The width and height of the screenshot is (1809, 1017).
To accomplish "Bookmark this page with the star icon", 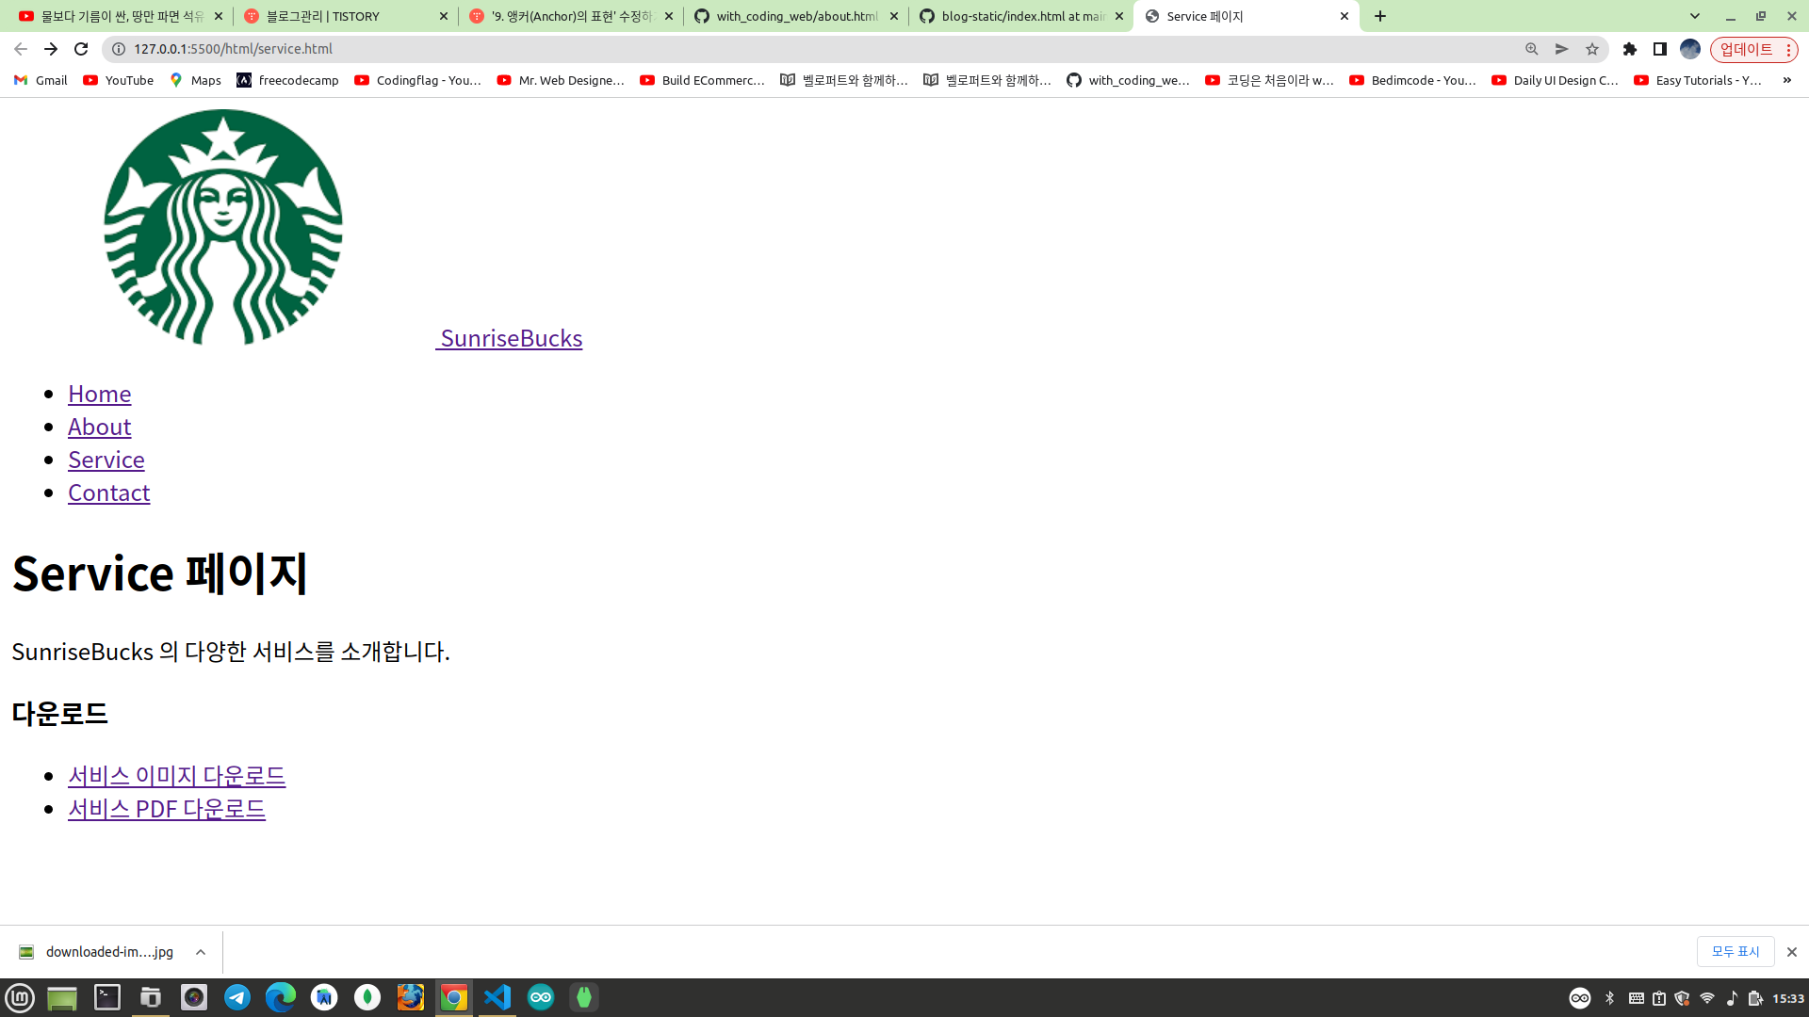I will point(1592,49).
